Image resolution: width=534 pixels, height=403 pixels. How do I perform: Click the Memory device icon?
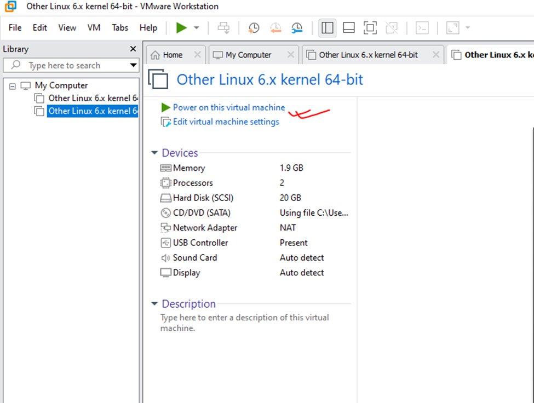tap(165, 168)
